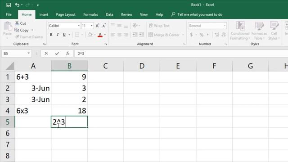The height and width of the screenshot is (162, 288).
Task: Cancel the formula entry with X
Action: tap(46, 54)
